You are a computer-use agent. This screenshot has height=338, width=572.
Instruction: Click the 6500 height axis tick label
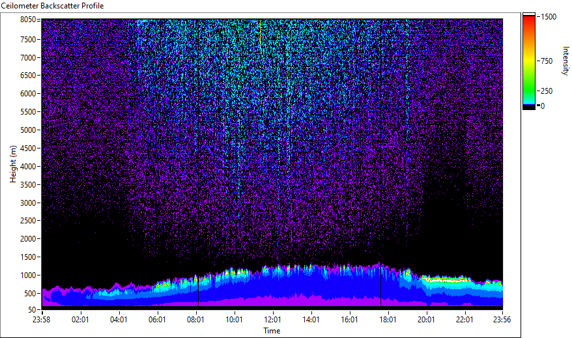[28, 76]
